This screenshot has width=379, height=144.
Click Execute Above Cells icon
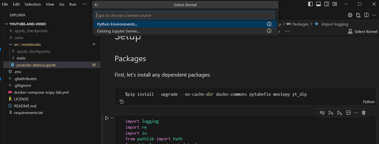[x=331, y=113]
